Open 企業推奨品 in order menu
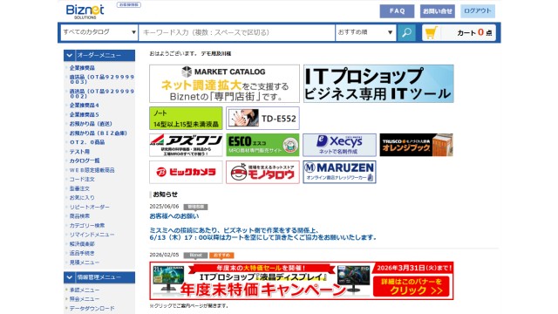Viewport: 558px width, 314px height. point(82,68)
